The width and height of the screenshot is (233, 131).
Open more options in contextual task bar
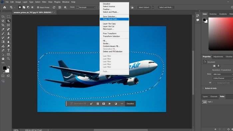[122, 104]
